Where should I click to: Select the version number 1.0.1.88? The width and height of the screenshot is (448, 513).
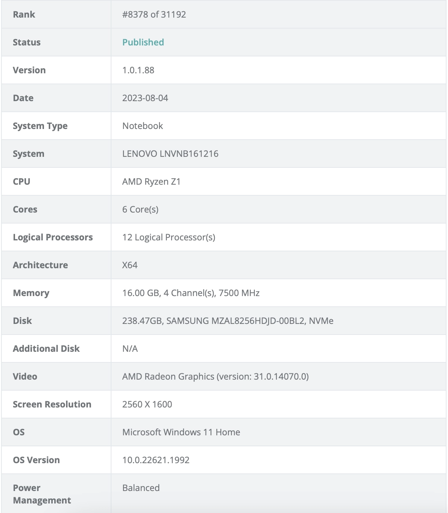tap(138, 70)
